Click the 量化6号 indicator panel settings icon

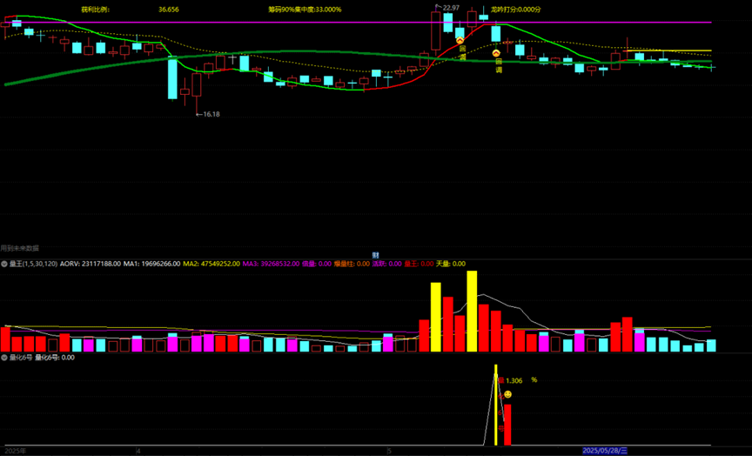point(4,357)
